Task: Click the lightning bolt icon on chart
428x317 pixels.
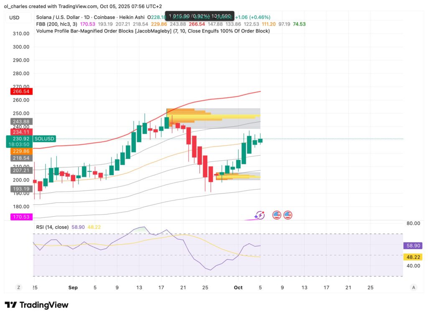Action: coord(260,215)
